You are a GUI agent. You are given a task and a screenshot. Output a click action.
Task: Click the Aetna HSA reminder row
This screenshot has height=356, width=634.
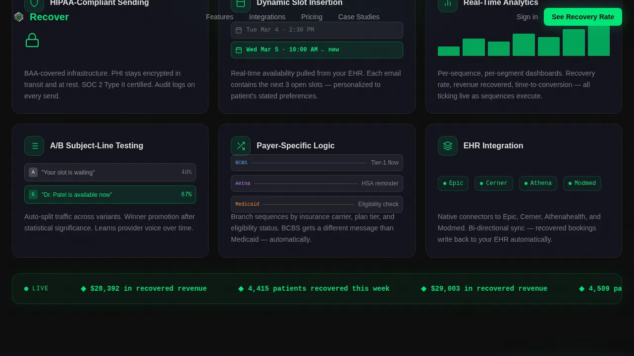(317, 183)
